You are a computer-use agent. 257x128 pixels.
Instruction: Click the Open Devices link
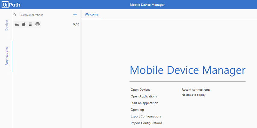click(141, 90)
